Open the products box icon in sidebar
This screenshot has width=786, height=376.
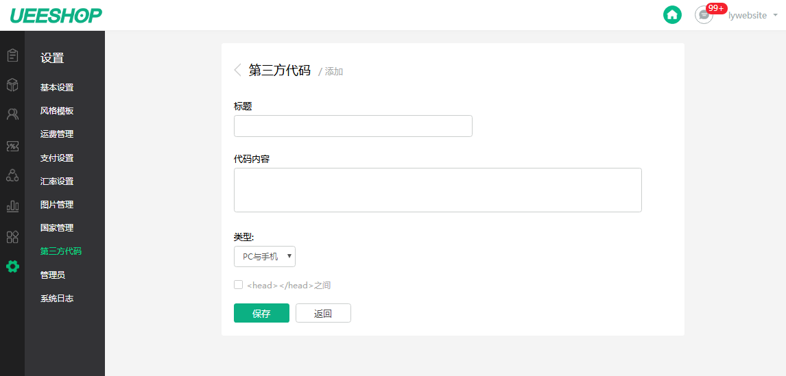pos(12,85)
